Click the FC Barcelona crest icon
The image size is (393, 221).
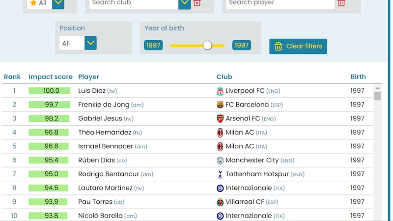click(220, 105)
